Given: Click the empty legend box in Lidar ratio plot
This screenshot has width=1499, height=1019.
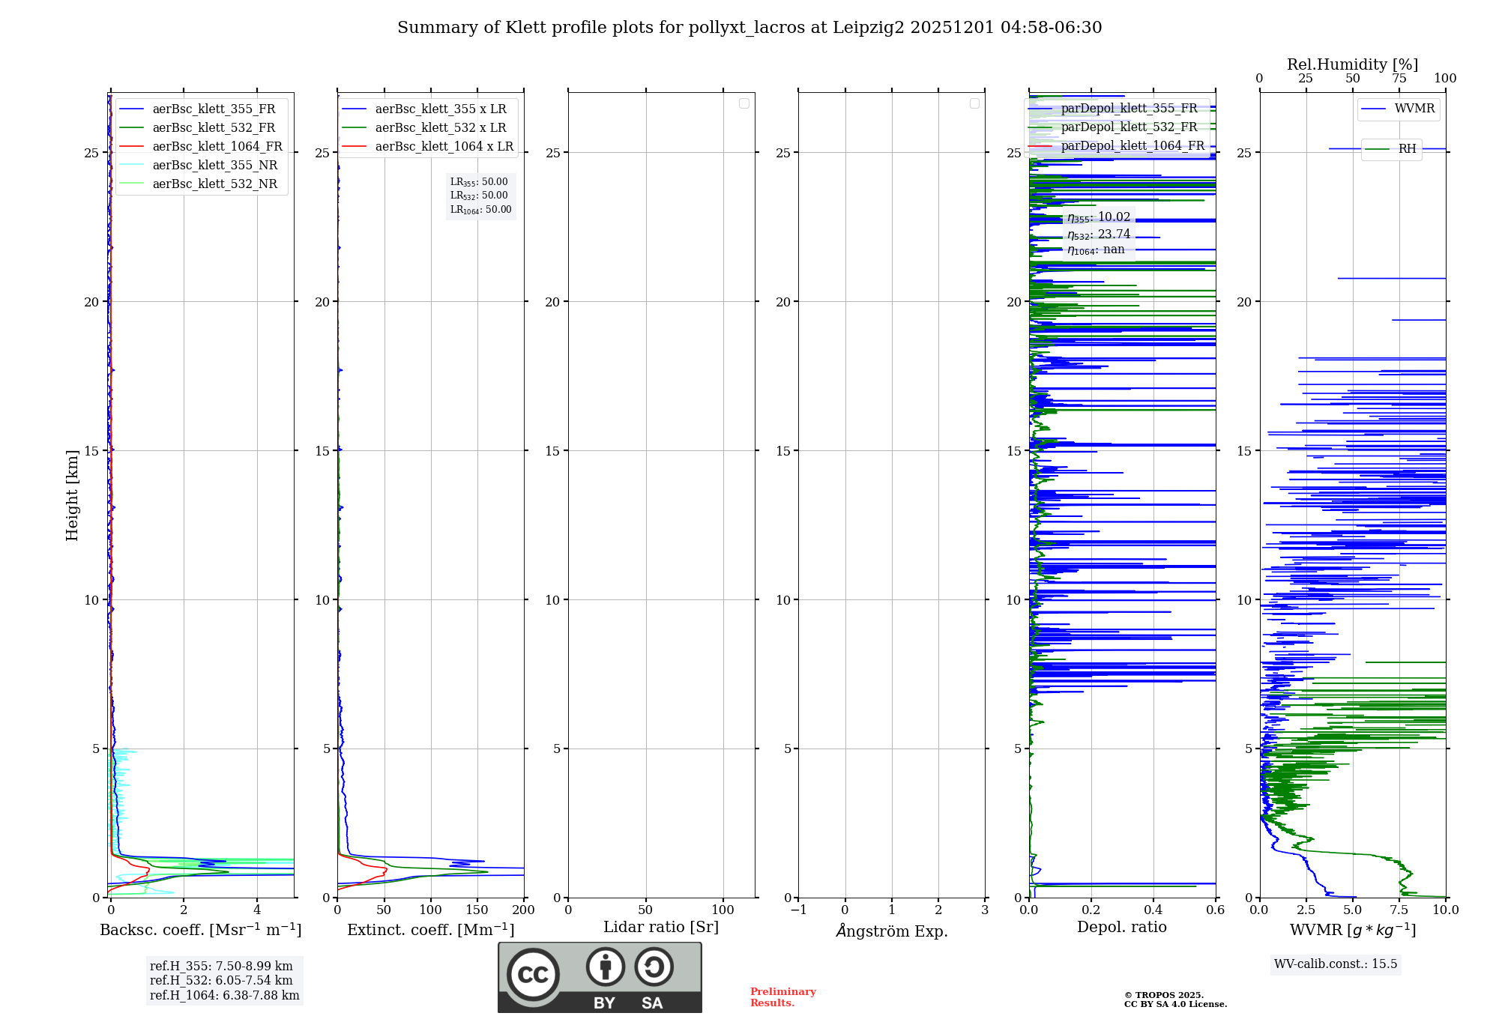Looking at the screenshot, I should tap(744, 103).
